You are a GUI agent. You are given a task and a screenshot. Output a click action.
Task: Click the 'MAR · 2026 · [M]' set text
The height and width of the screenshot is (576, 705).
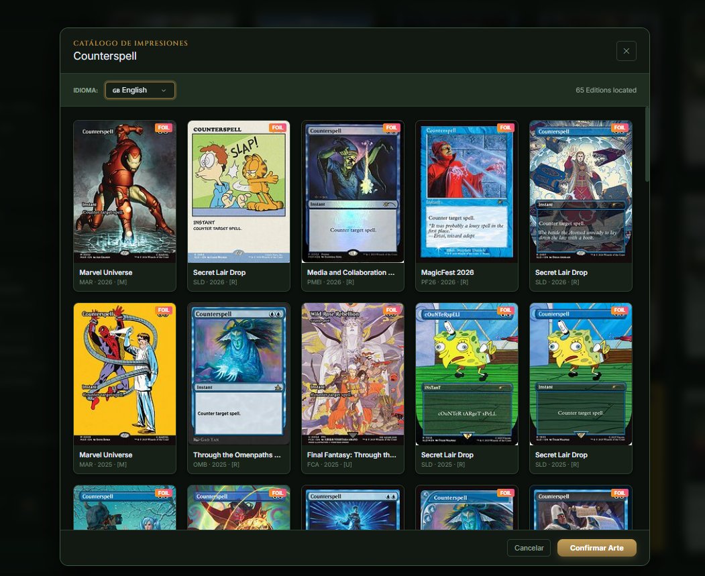click(103, 282)
